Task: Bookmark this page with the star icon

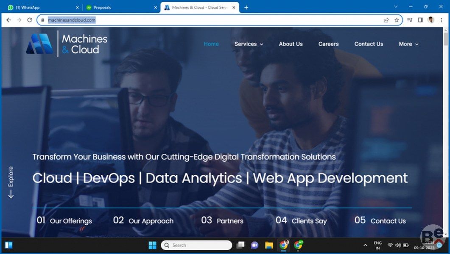Action: pos(397,20)
